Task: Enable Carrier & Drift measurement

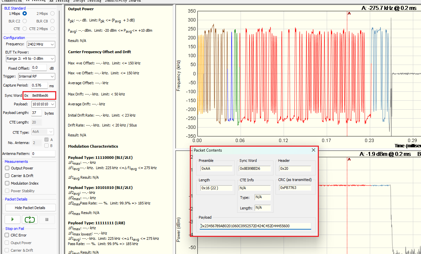Action: (x=7, y=176)
